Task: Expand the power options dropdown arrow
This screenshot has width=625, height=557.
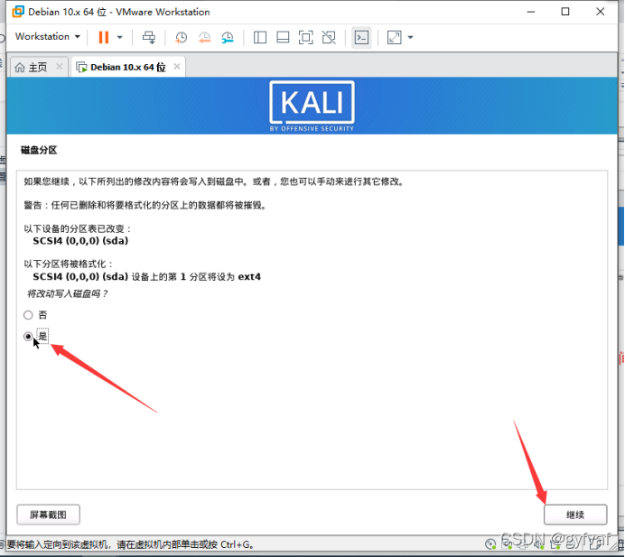Action: click(x=119, y=37)
